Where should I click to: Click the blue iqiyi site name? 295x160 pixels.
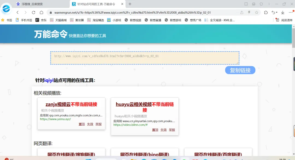pyautogui.click(x=49, y=80)
